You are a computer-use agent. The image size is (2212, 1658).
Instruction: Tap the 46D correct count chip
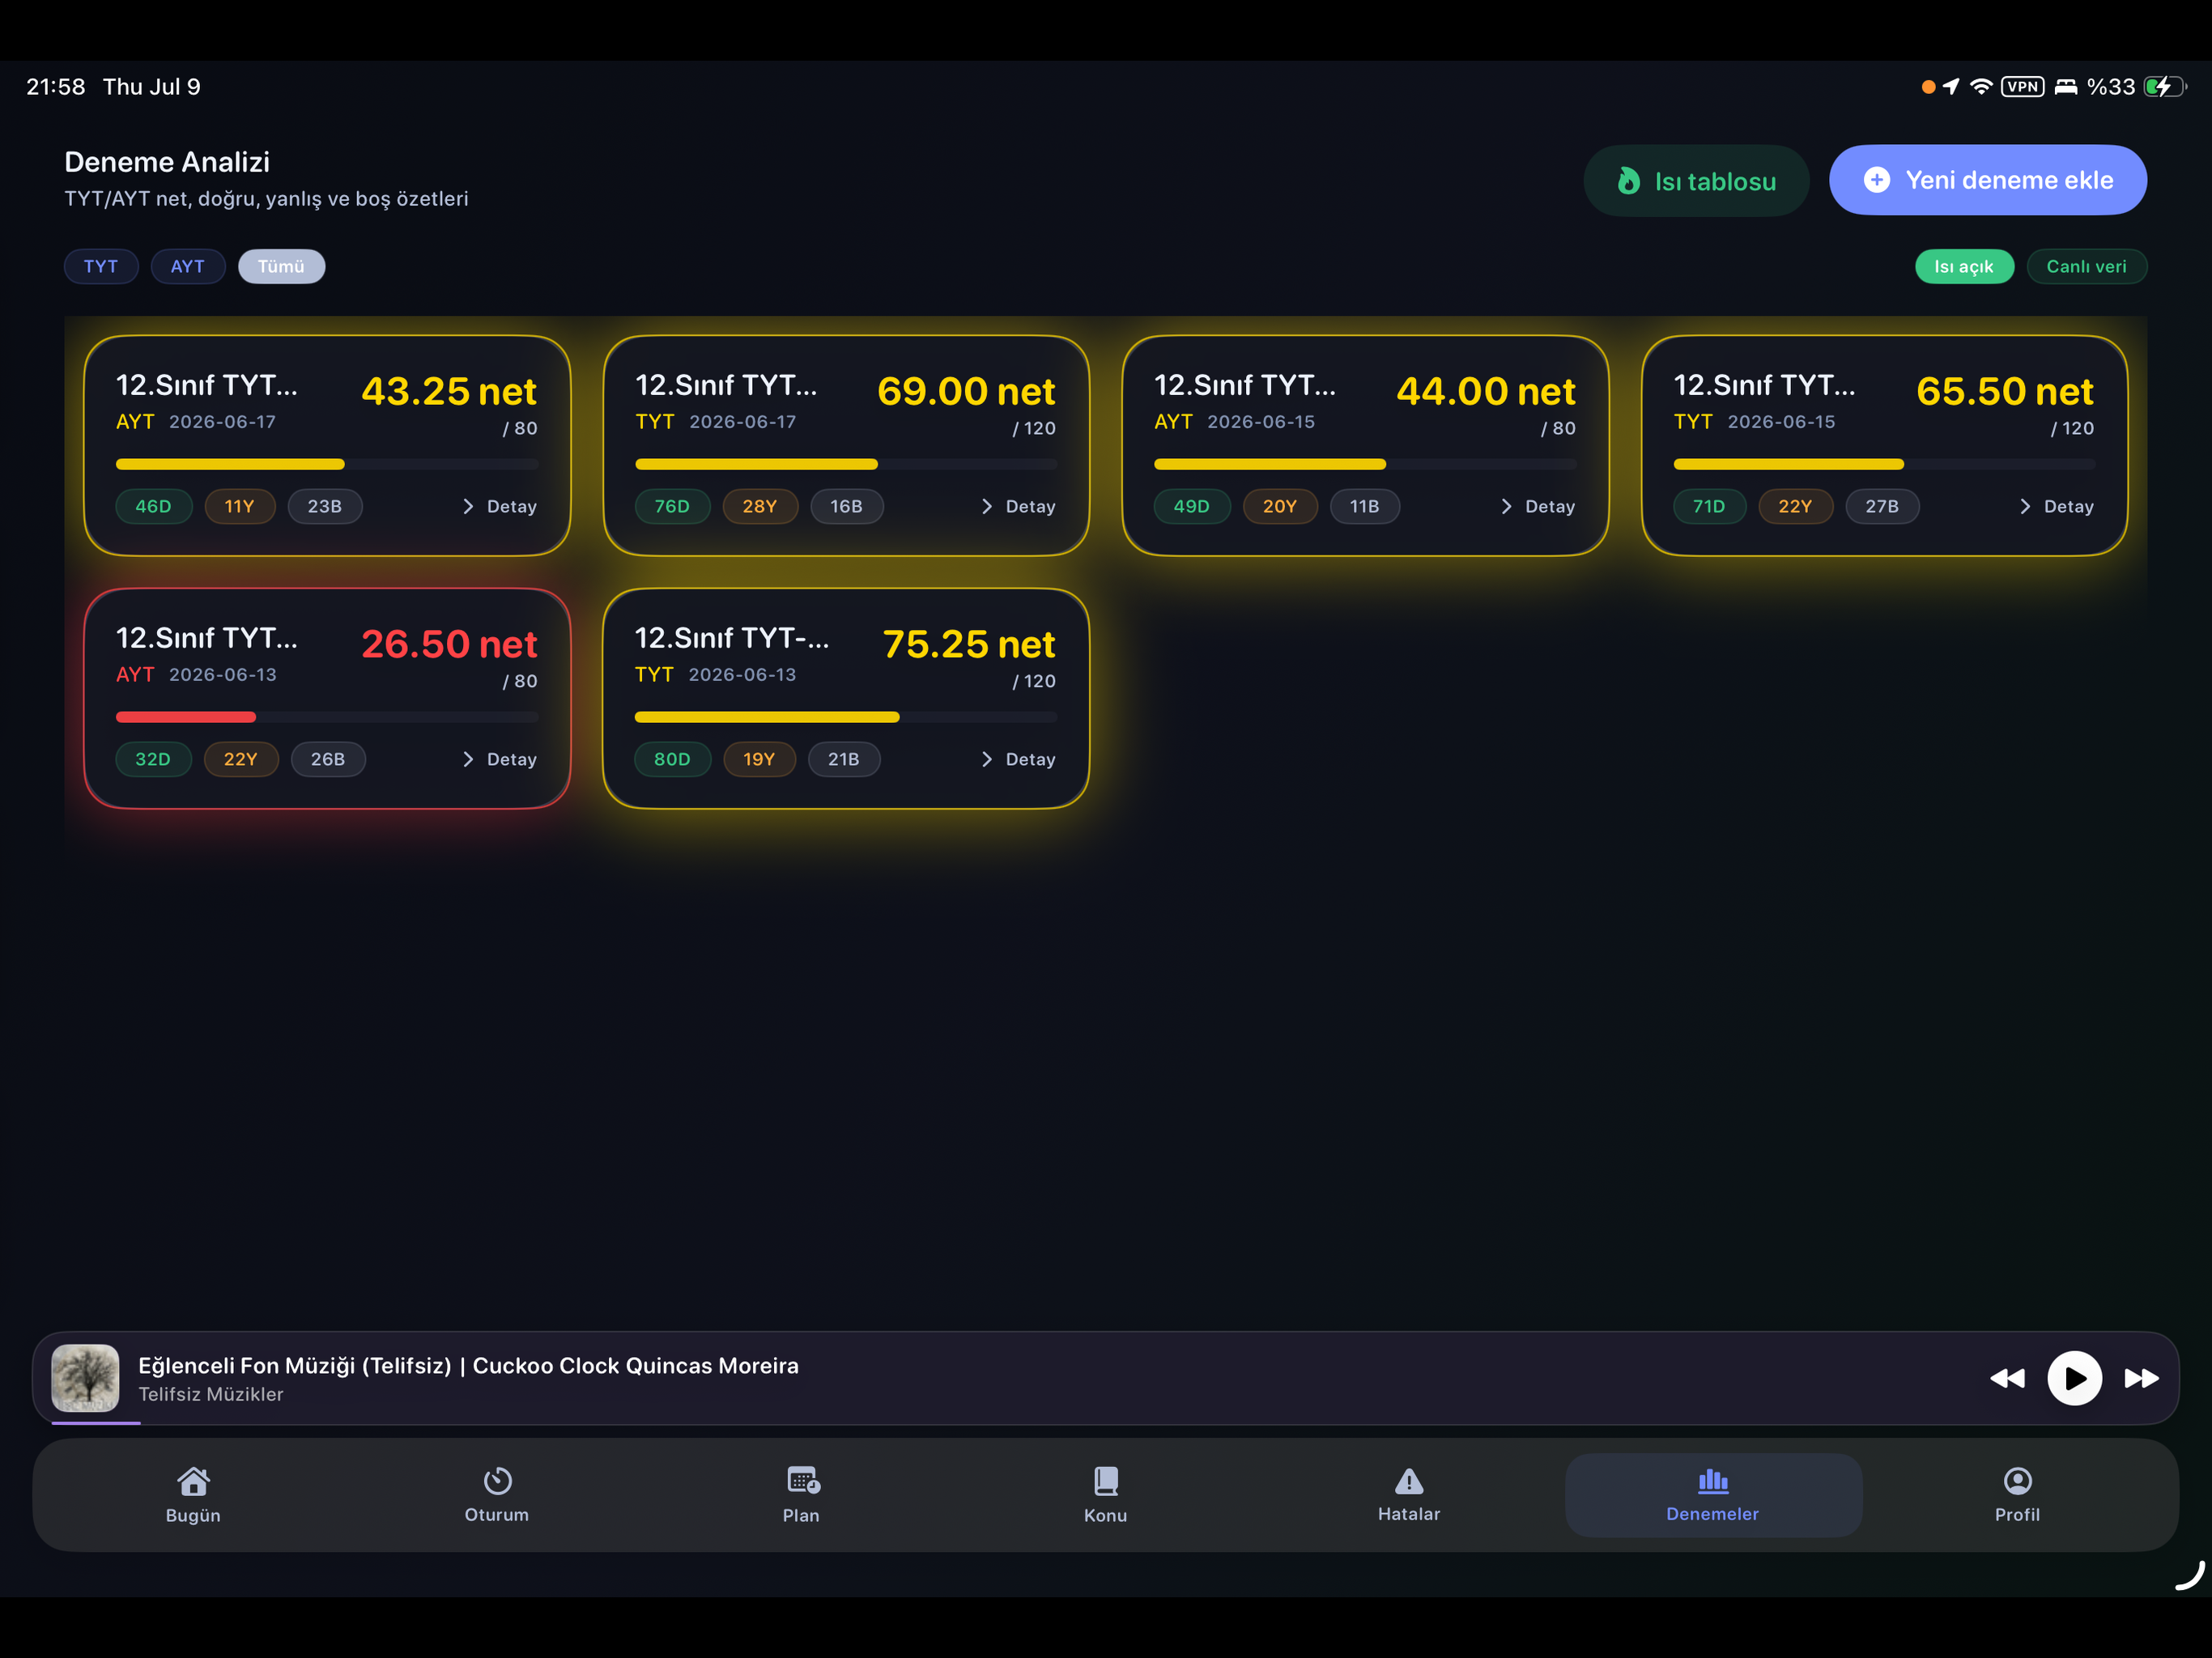(153, 506)
